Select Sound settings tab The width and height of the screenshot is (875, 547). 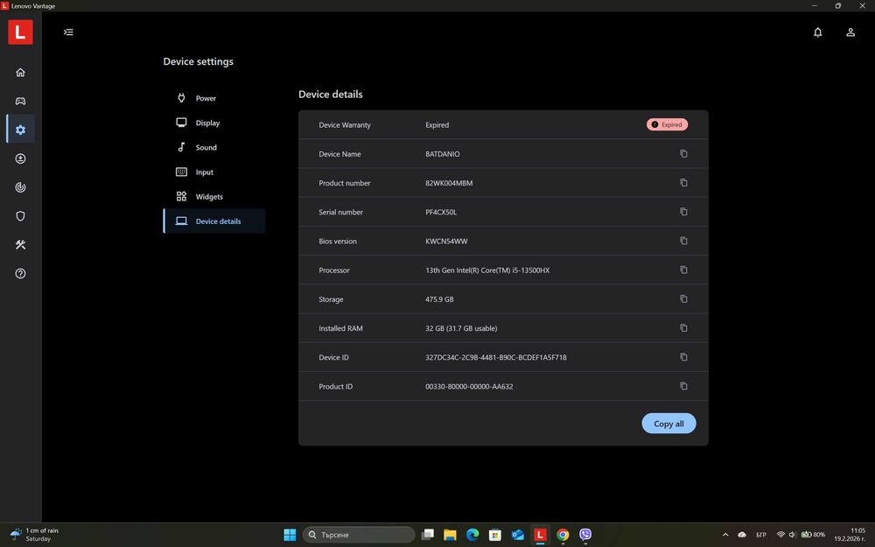pos(214,147)
